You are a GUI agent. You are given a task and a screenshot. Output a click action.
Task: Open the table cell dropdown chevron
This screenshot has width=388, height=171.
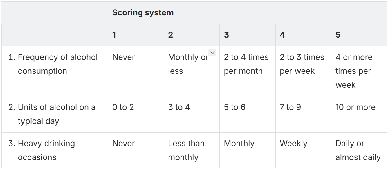pyautogui.click(x=212, y=53)
